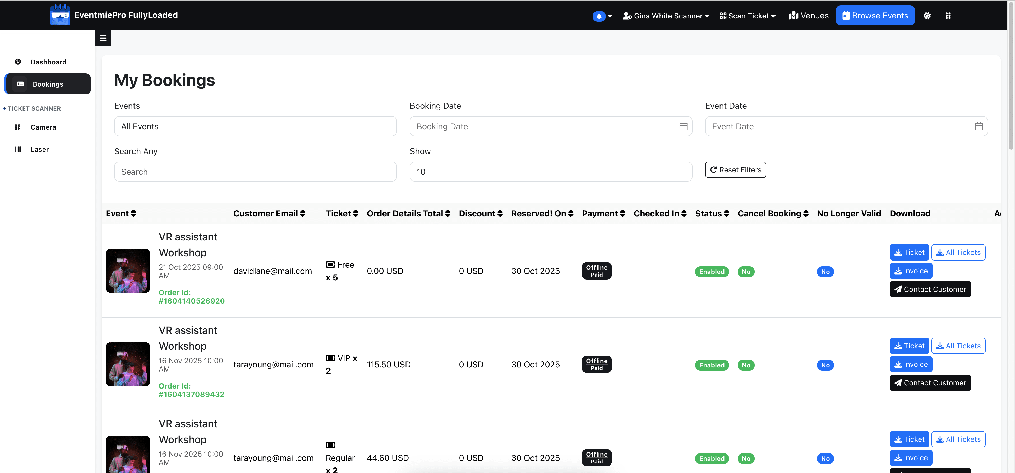Open the apps grid menu icon
This screenshot has height=473, width=1015.
point(948,16)
